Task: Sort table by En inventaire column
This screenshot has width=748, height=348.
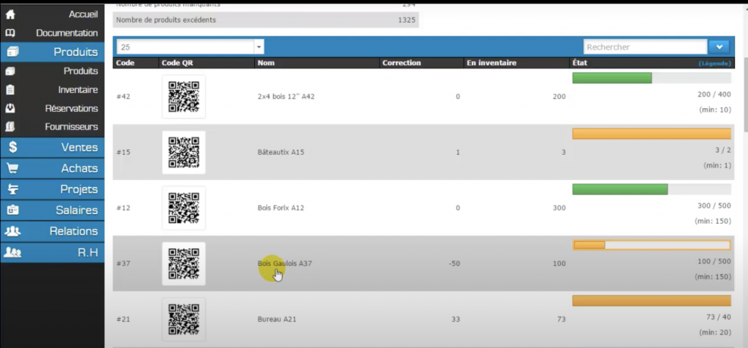Action: click(x=491, y=63)
